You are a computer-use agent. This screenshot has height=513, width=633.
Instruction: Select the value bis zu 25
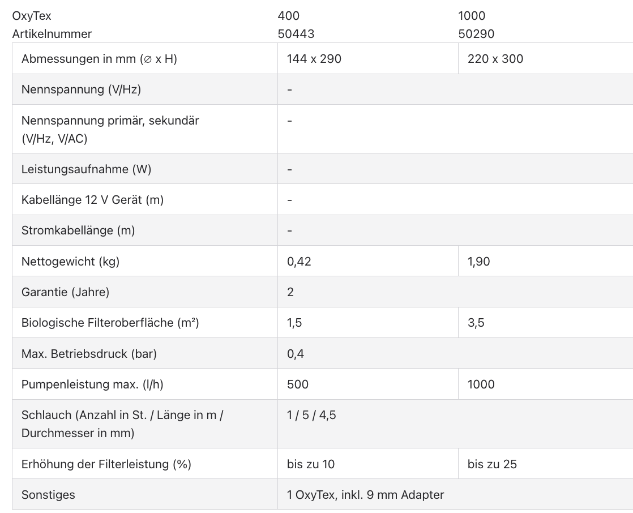click(x=492, y=464)
